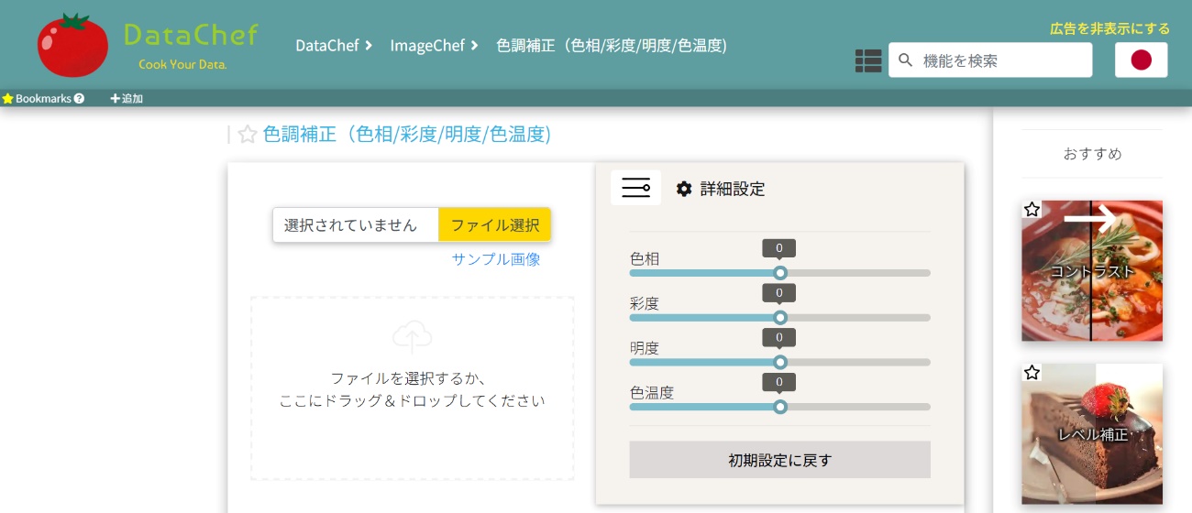This screenshot has height=513, width=1192.
Task: Click the Bookmarks help question icon
Action: pos(79,99)
